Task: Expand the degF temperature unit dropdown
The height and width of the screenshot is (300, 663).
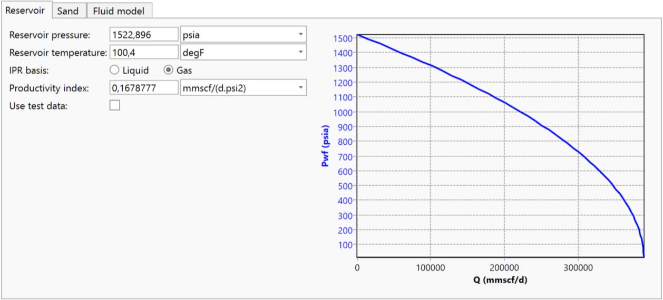Action: point(243,52)
